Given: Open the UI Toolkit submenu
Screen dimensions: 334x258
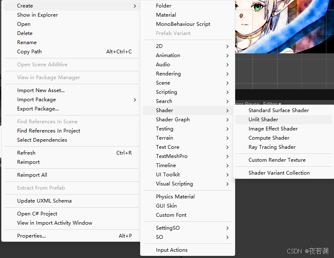Looking at the screenshot, I should click(x=188, y=174).
